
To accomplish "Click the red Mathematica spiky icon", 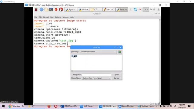I will coord(56,9).
